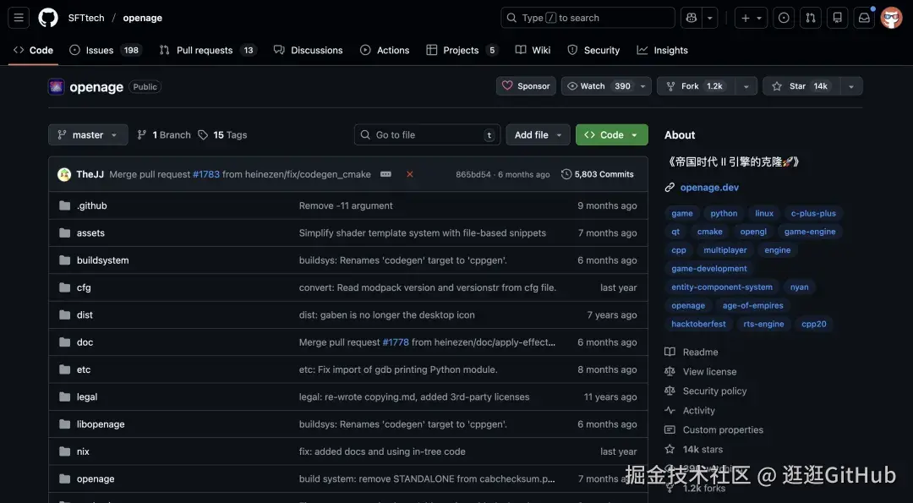Click the Go to file search field
This screenshot has width=913, height=503.
pyautogui.click(x=427, y=135)
